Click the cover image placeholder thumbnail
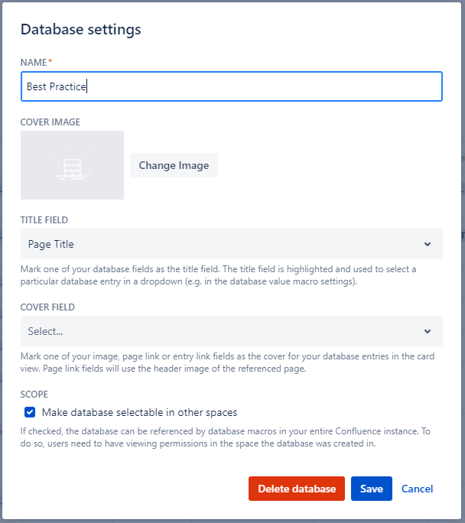 (x=72, y=165)
